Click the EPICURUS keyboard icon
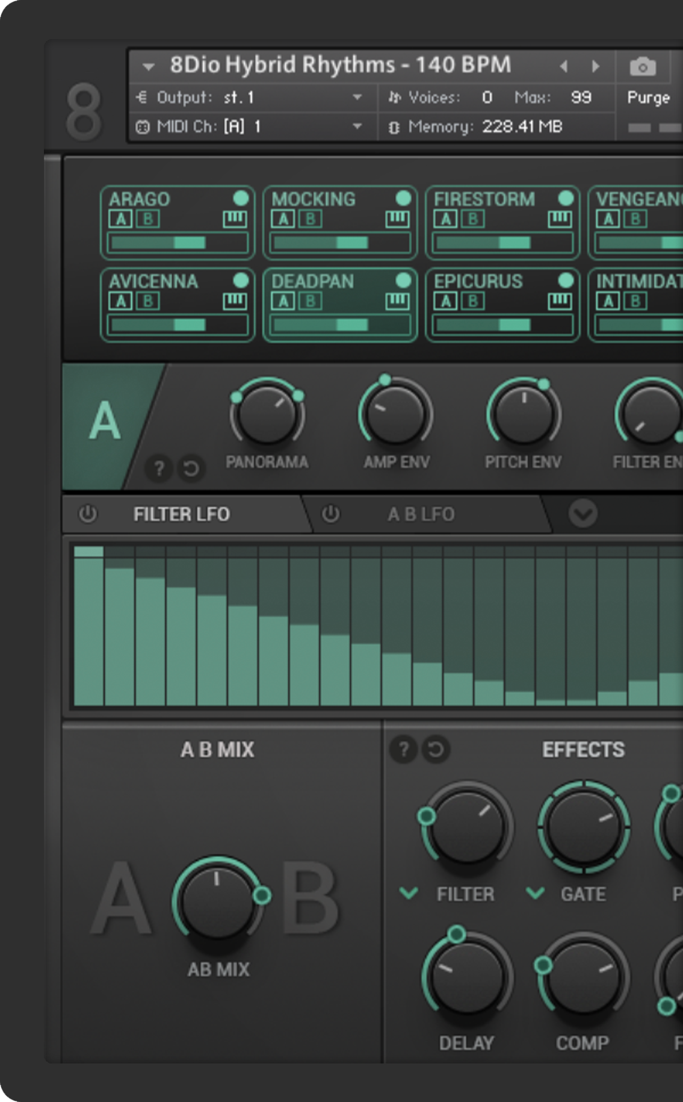683x1102 pixels. click(x=560, y=300)
